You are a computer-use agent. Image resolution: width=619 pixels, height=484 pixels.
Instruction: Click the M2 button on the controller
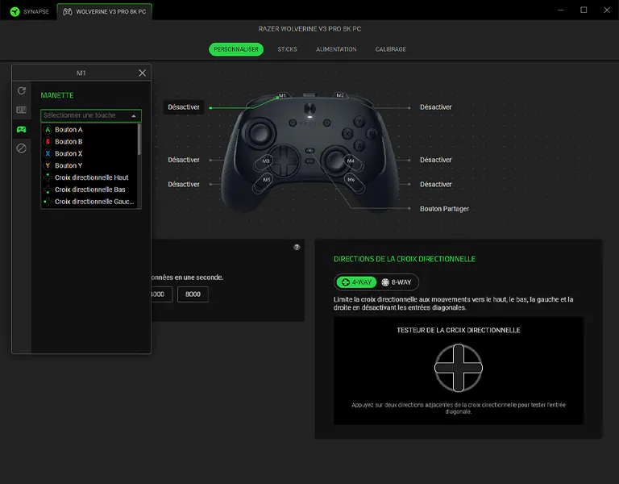pyautogui.click(x=340, y=95)
